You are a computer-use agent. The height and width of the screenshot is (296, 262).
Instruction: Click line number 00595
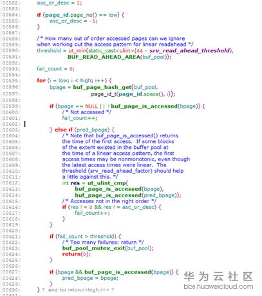12,81
